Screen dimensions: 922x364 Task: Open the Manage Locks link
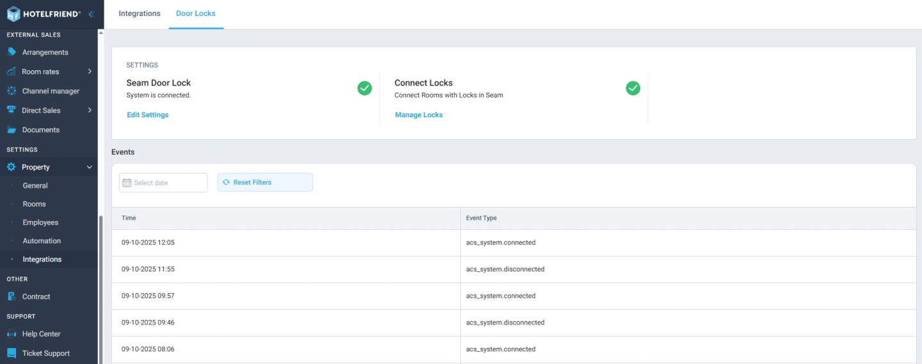coord(419,115)
